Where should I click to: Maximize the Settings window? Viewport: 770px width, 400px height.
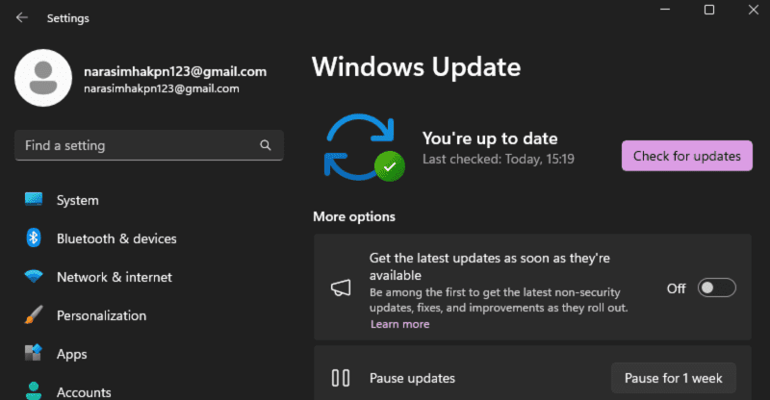709,10
